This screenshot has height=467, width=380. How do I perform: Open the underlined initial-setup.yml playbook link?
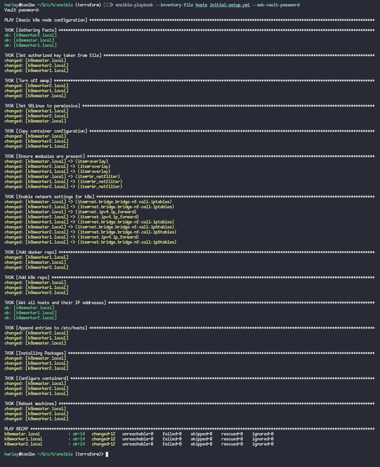(229, 5)
